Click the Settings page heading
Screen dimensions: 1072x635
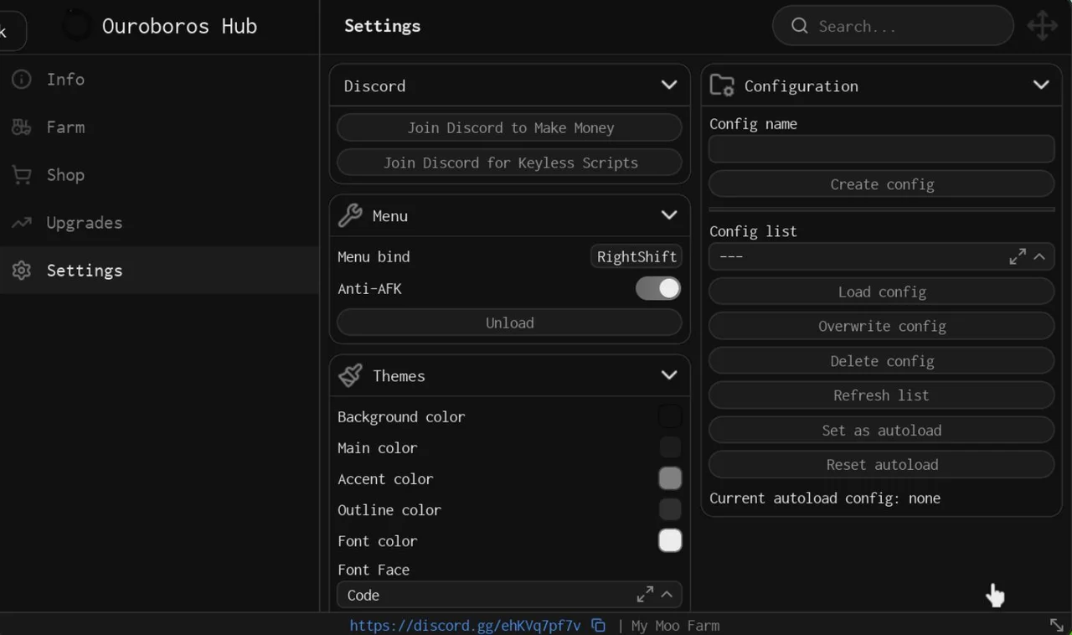point(382,26)
